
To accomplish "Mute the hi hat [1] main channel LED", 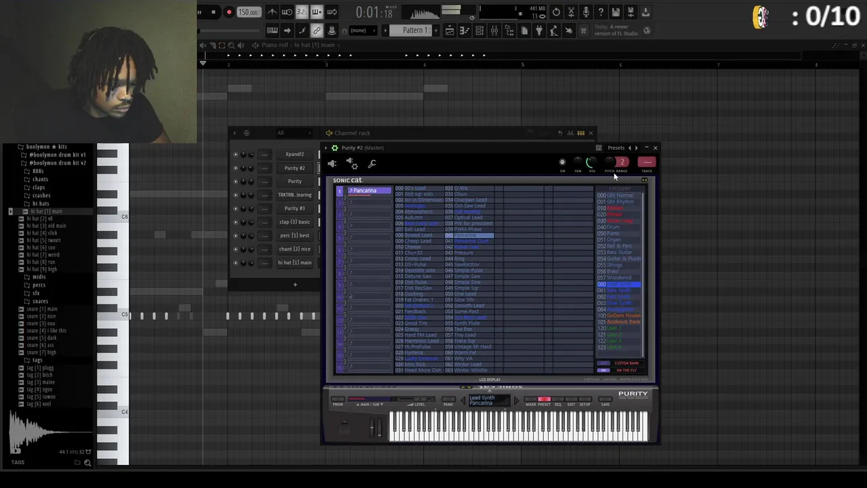I will (236, 263).
